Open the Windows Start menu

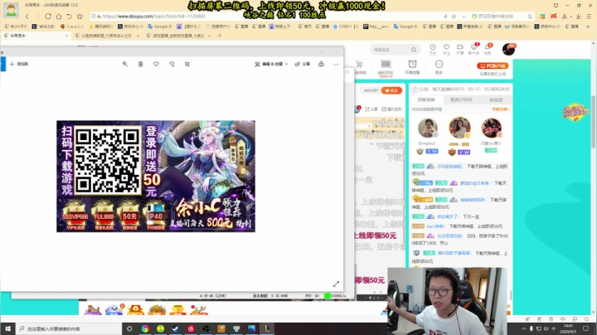click(x=7, y=328)
